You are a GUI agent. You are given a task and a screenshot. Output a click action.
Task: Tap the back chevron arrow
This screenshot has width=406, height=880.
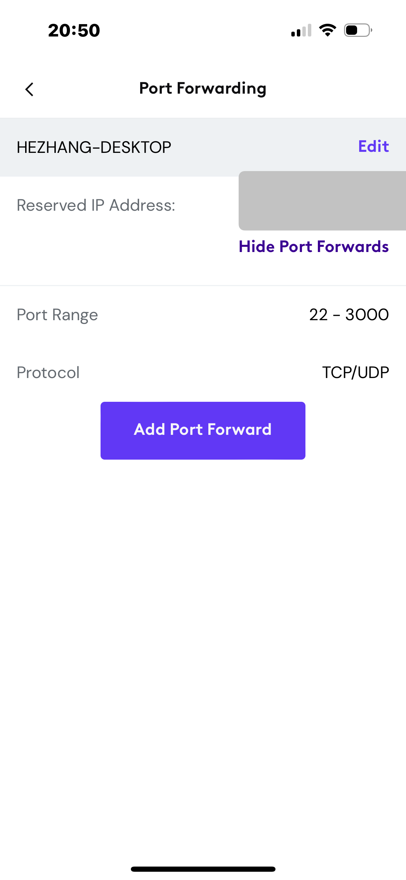tap(30, 89)
